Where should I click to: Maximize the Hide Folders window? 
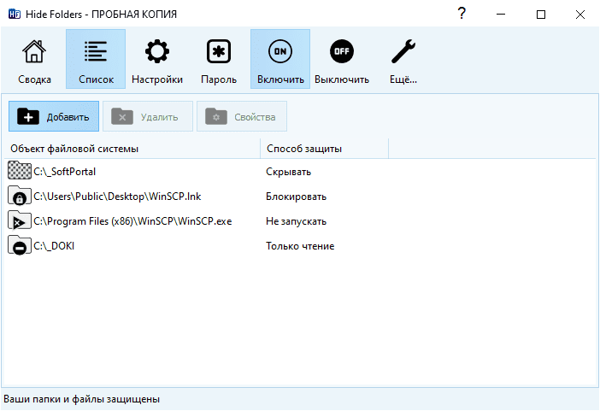[x=541, y=15]
